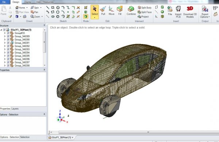Use the Split Body tool
Viewport: 219px width, 142px height.
[x=145, y=8]
